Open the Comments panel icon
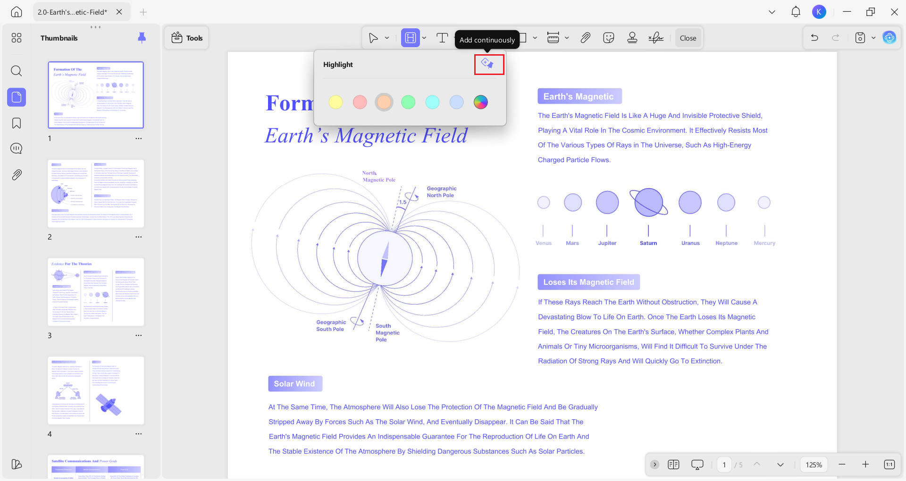The image size is (906, 481). click(17, 149)
